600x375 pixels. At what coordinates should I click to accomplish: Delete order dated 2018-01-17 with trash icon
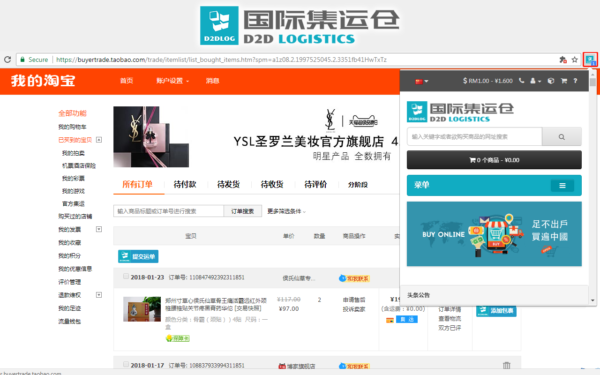coord(506,366)
